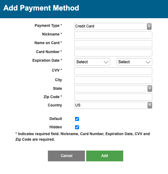Screen dimensions: 168x174
Task: Focus the Name on Card field
Action: click(113, 43)
